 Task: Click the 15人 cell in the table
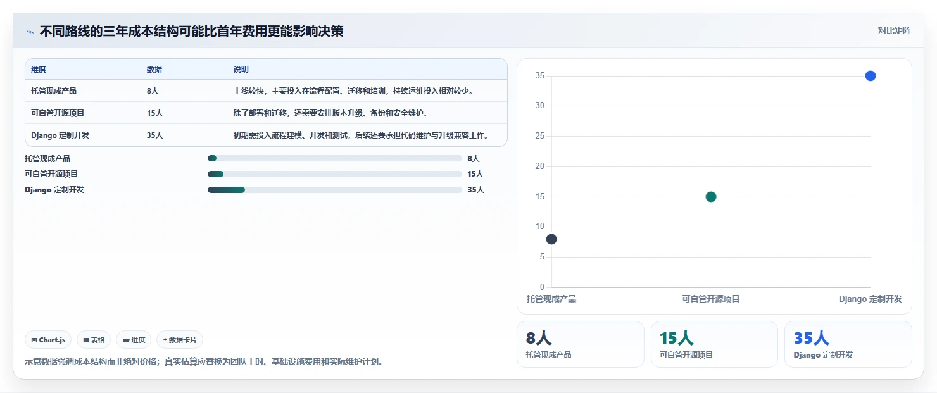[x=155, y=113]
